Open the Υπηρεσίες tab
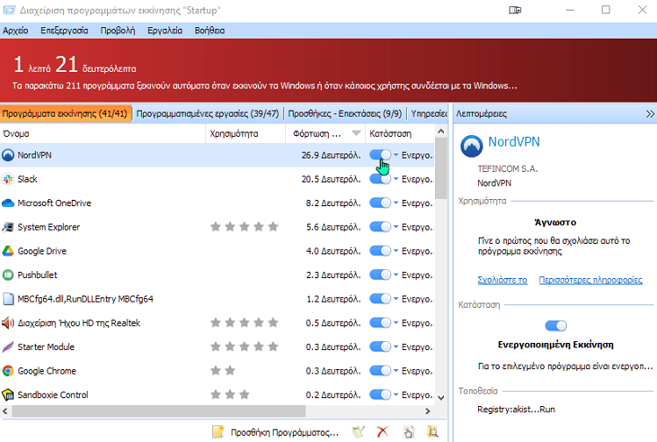Screen dimensions: 657x442 pyautogui.click(x=429, y=113)
